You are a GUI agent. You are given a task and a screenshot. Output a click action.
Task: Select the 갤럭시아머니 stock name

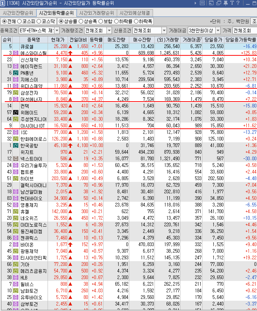pyautogui.click(x=33, y=185)
